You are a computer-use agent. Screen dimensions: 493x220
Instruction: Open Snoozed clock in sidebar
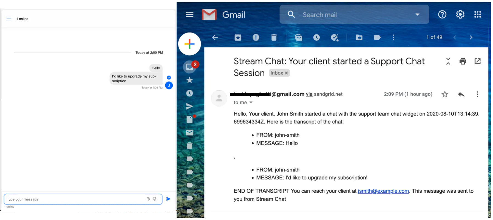click(x=189, y=93)
